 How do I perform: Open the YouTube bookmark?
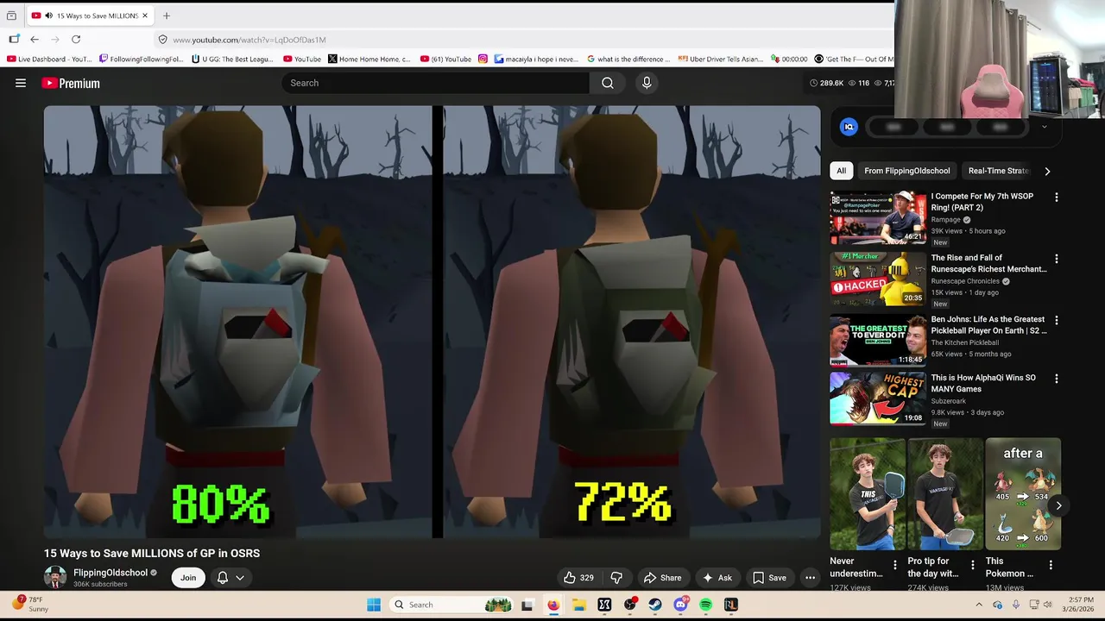point(302,59)
